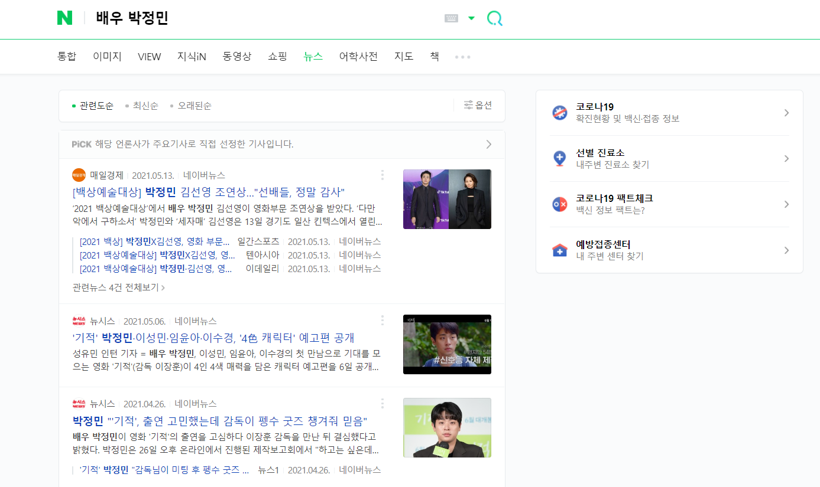Click the green search magnifier icon
Image resolution: width=820 pixels, height=487 pixels.
[494, 18]
